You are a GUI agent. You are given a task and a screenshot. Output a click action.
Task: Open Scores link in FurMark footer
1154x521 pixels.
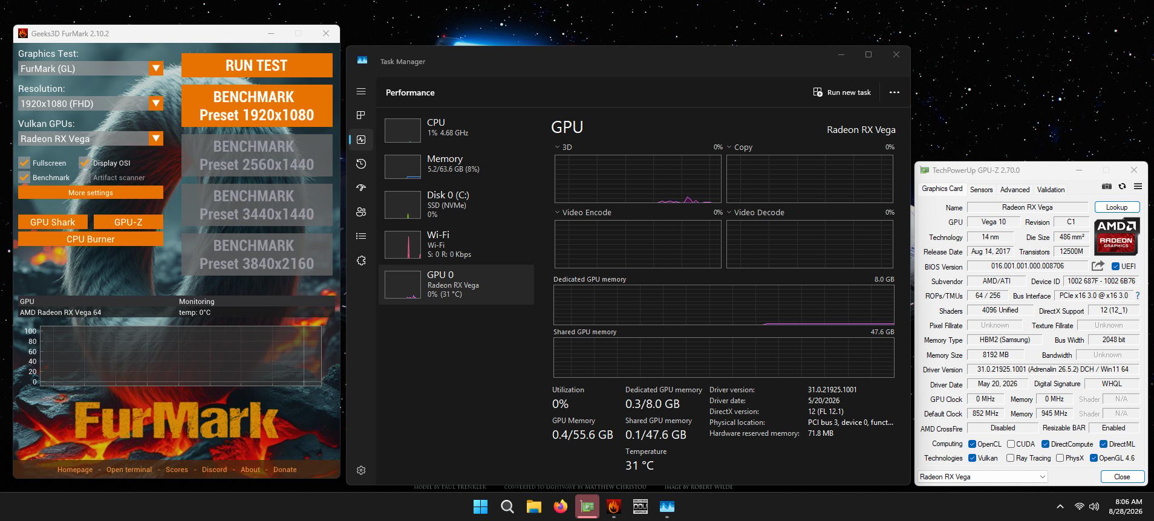(x=177, y=470)
